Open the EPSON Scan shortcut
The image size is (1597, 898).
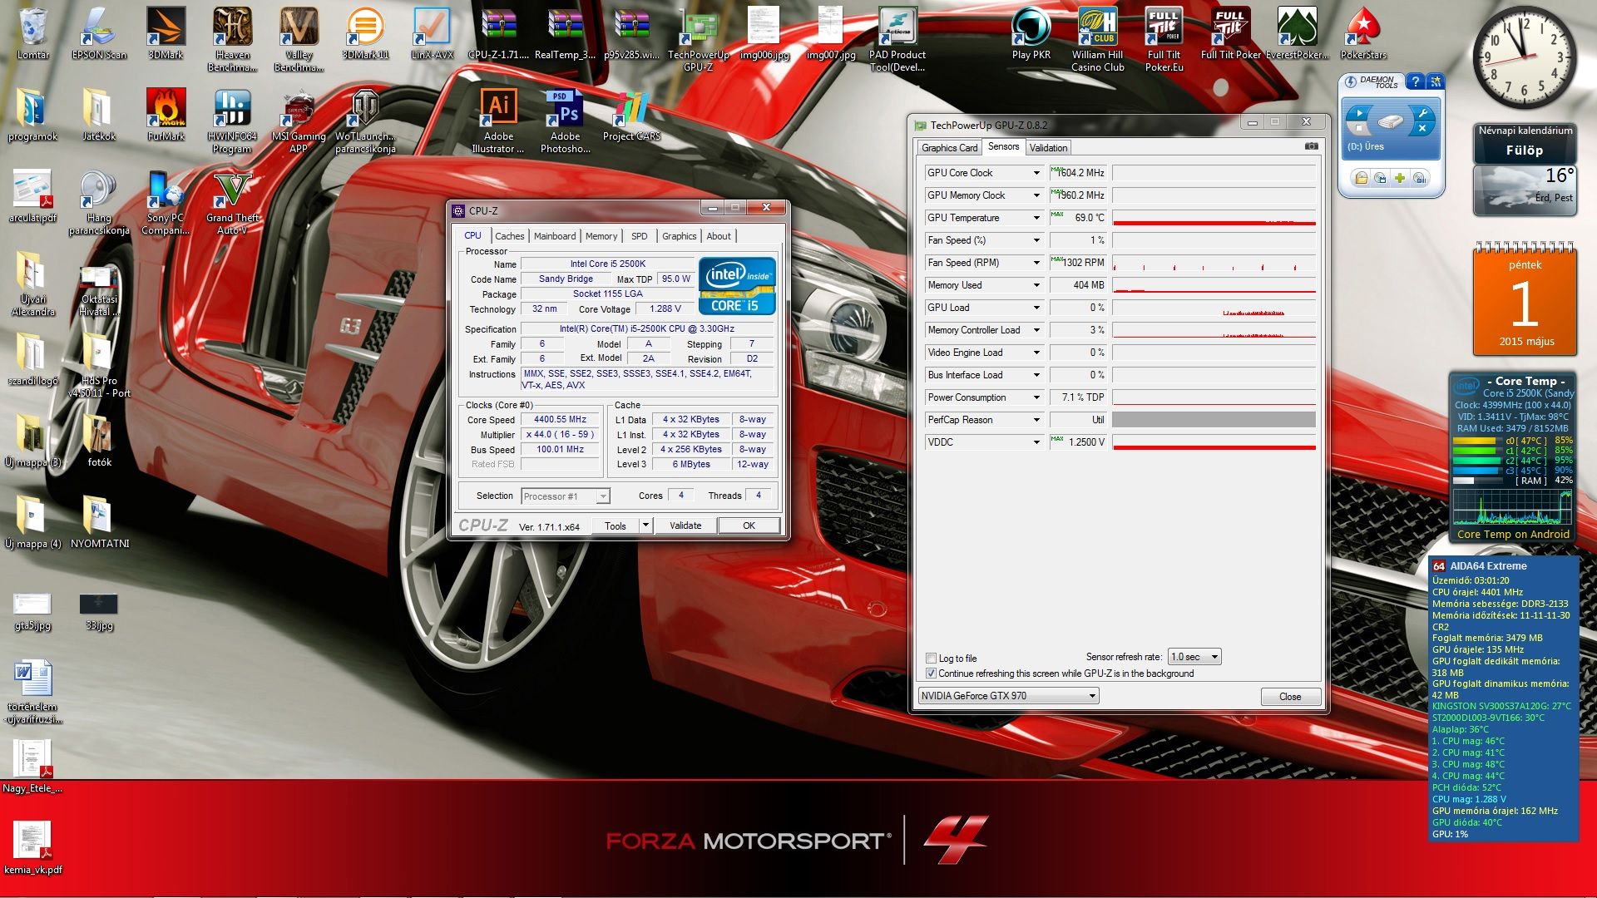tap(99, 33)
